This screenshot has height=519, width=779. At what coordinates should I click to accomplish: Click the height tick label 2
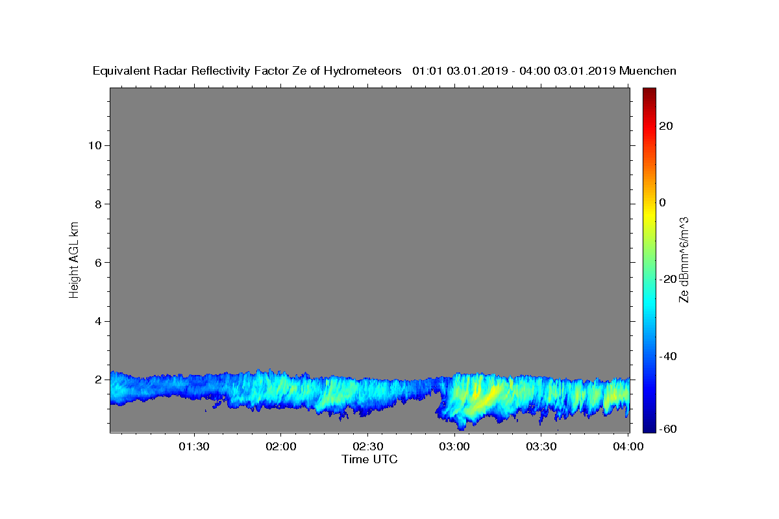click(x=97, y=380)
